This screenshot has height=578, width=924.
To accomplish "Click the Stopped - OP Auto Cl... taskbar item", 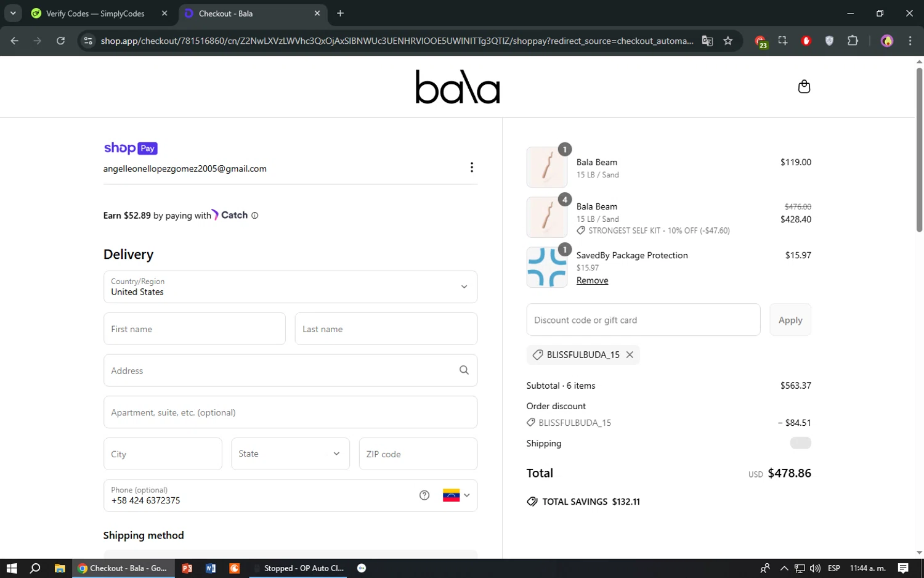I will [x=298, y=568].
